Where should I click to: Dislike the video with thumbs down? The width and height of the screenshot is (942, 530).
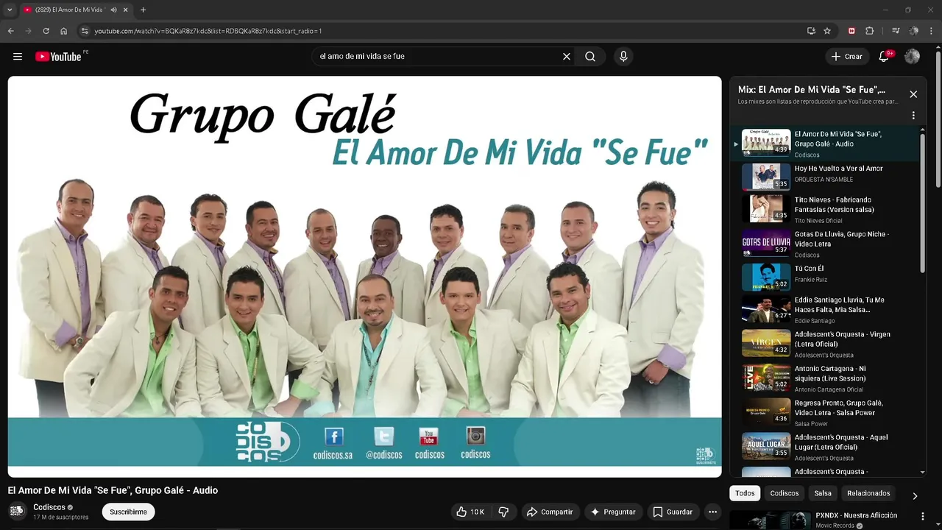pos(504,512)
